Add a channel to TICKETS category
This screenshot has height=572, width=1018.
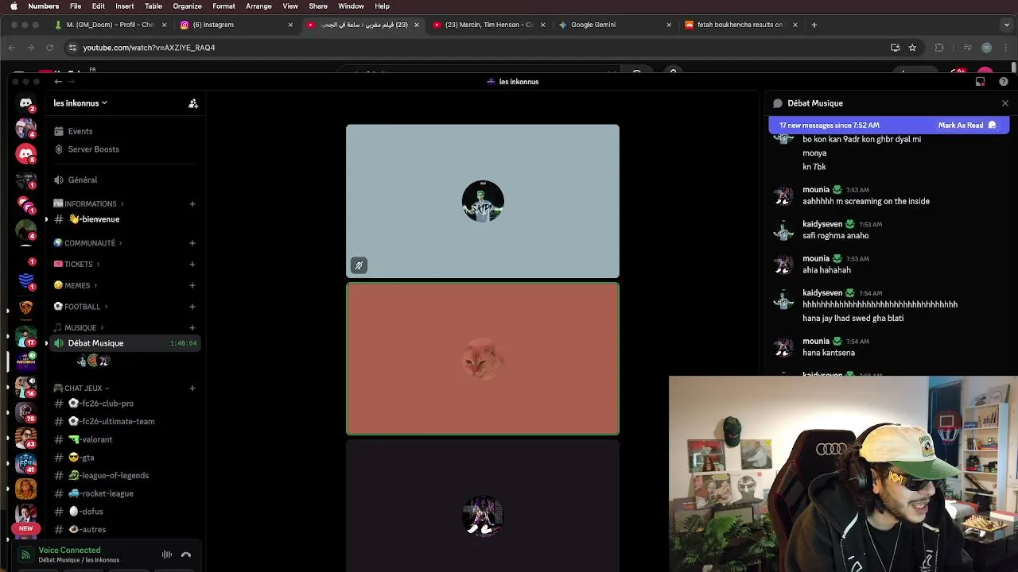pos(192,265)
